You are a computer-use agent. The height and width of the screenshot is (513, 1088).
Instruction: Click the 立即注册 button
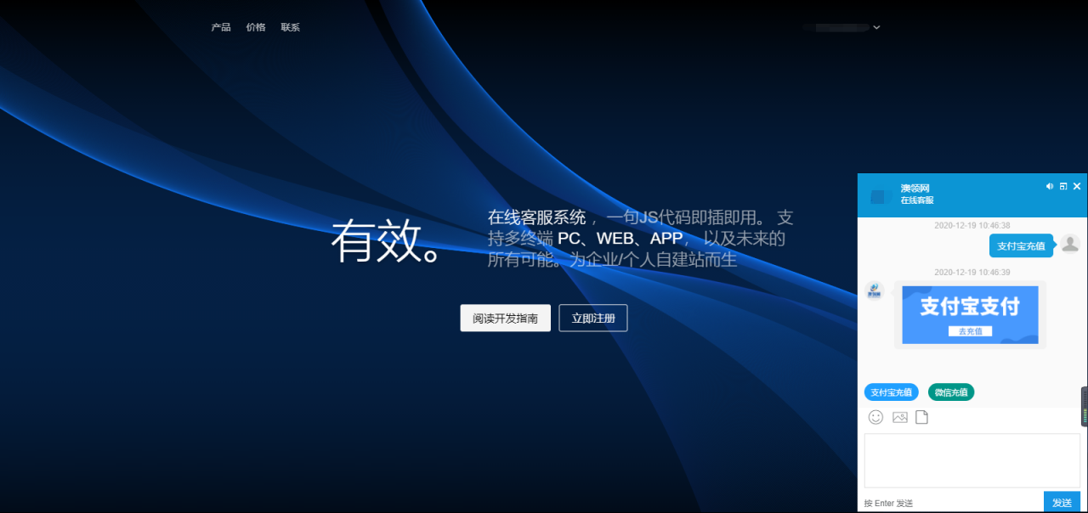(x=592, y=318)
